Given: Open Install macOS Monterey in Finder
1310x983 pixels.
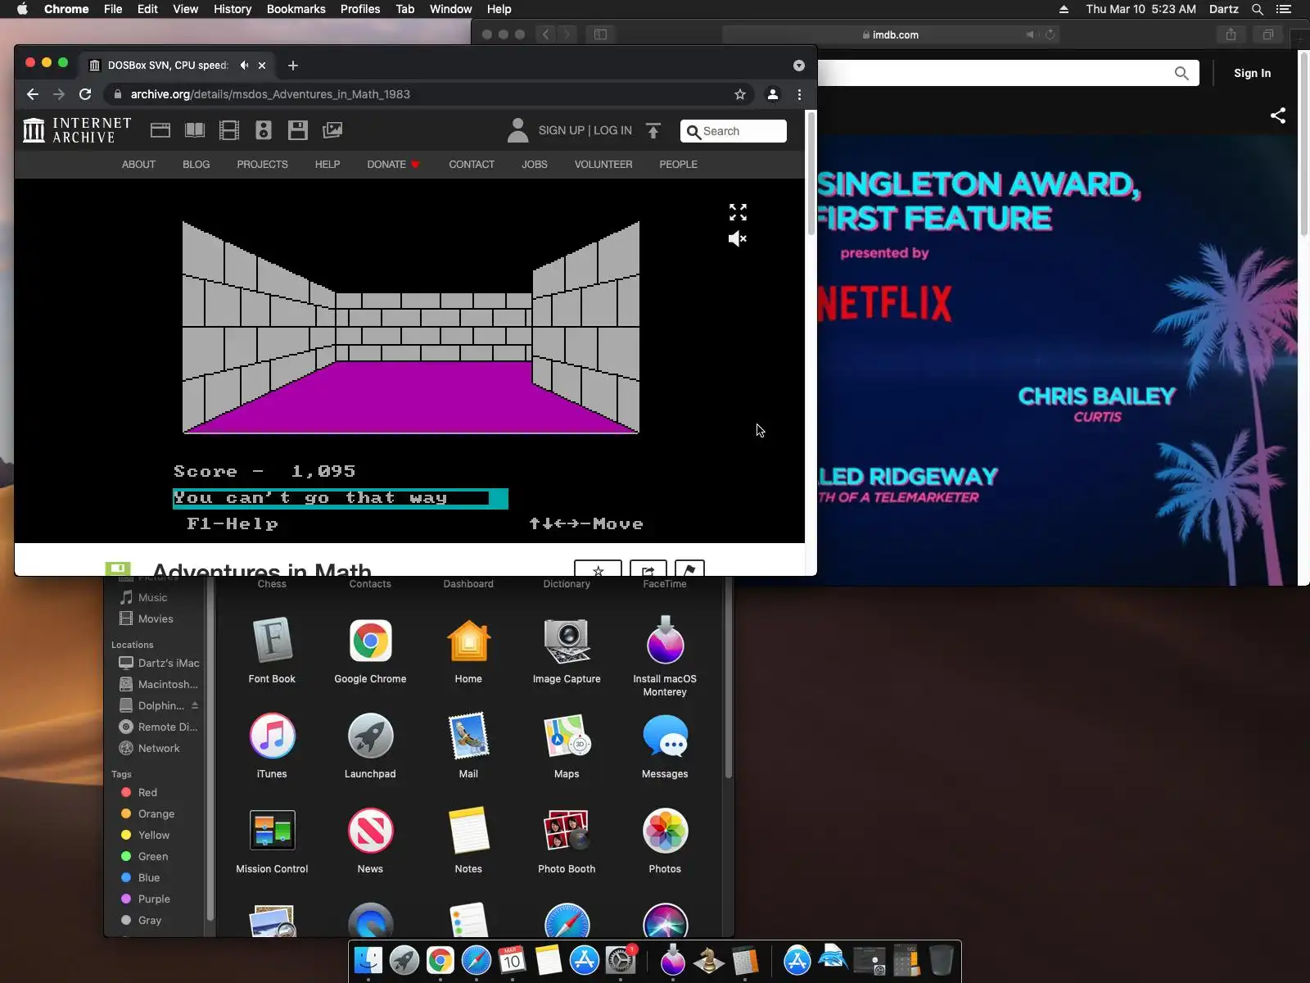Looking at the screenshot, I should click(x=665, y=657).
